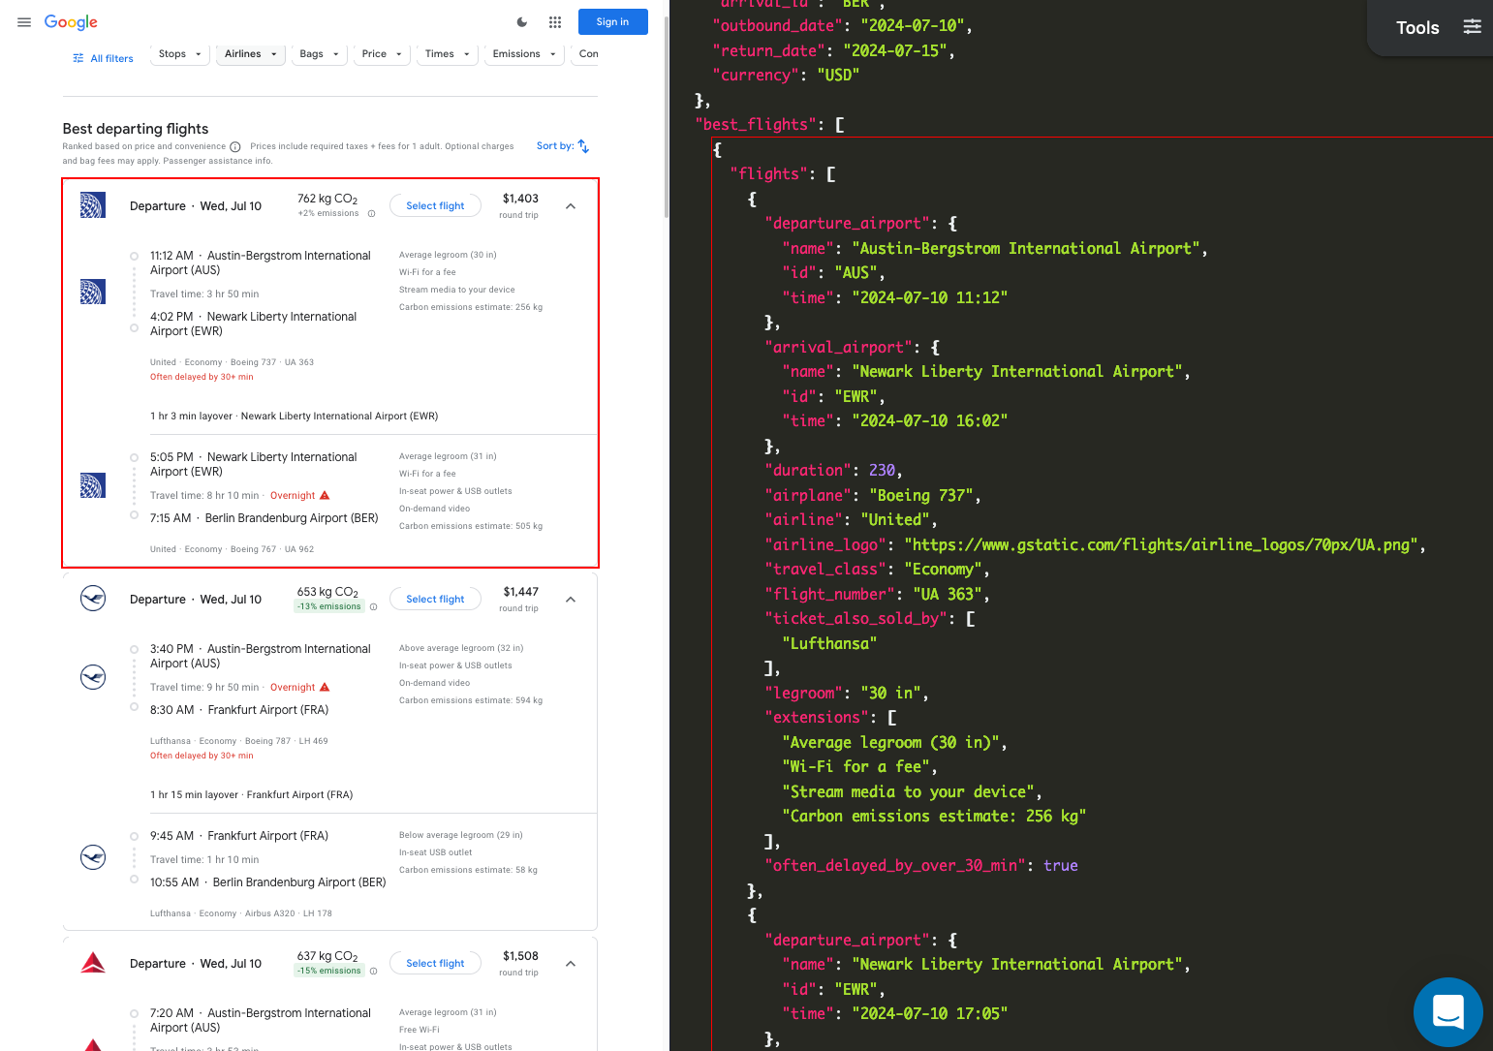Open the Stops filter dropdown

(180, 54)
